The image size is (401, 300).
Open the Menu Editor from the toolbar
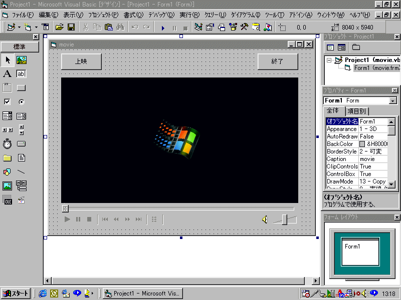click(45, 27)
